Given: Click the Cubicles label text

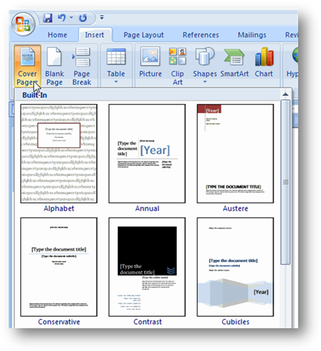Looking at the screenshot, I should coord(235,322).
